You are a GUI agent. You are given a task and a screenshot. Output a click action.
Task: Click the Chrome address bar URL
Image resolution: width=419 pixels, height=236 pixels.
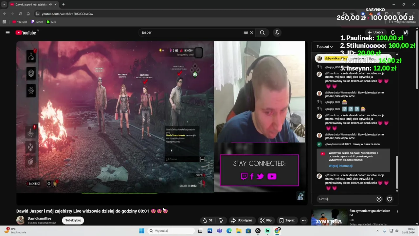point(67,14)
